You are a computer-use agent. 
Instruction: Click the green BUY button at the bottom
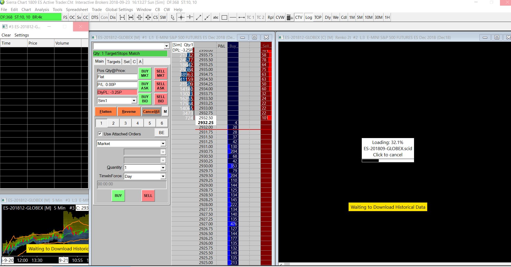coord(118,196)
